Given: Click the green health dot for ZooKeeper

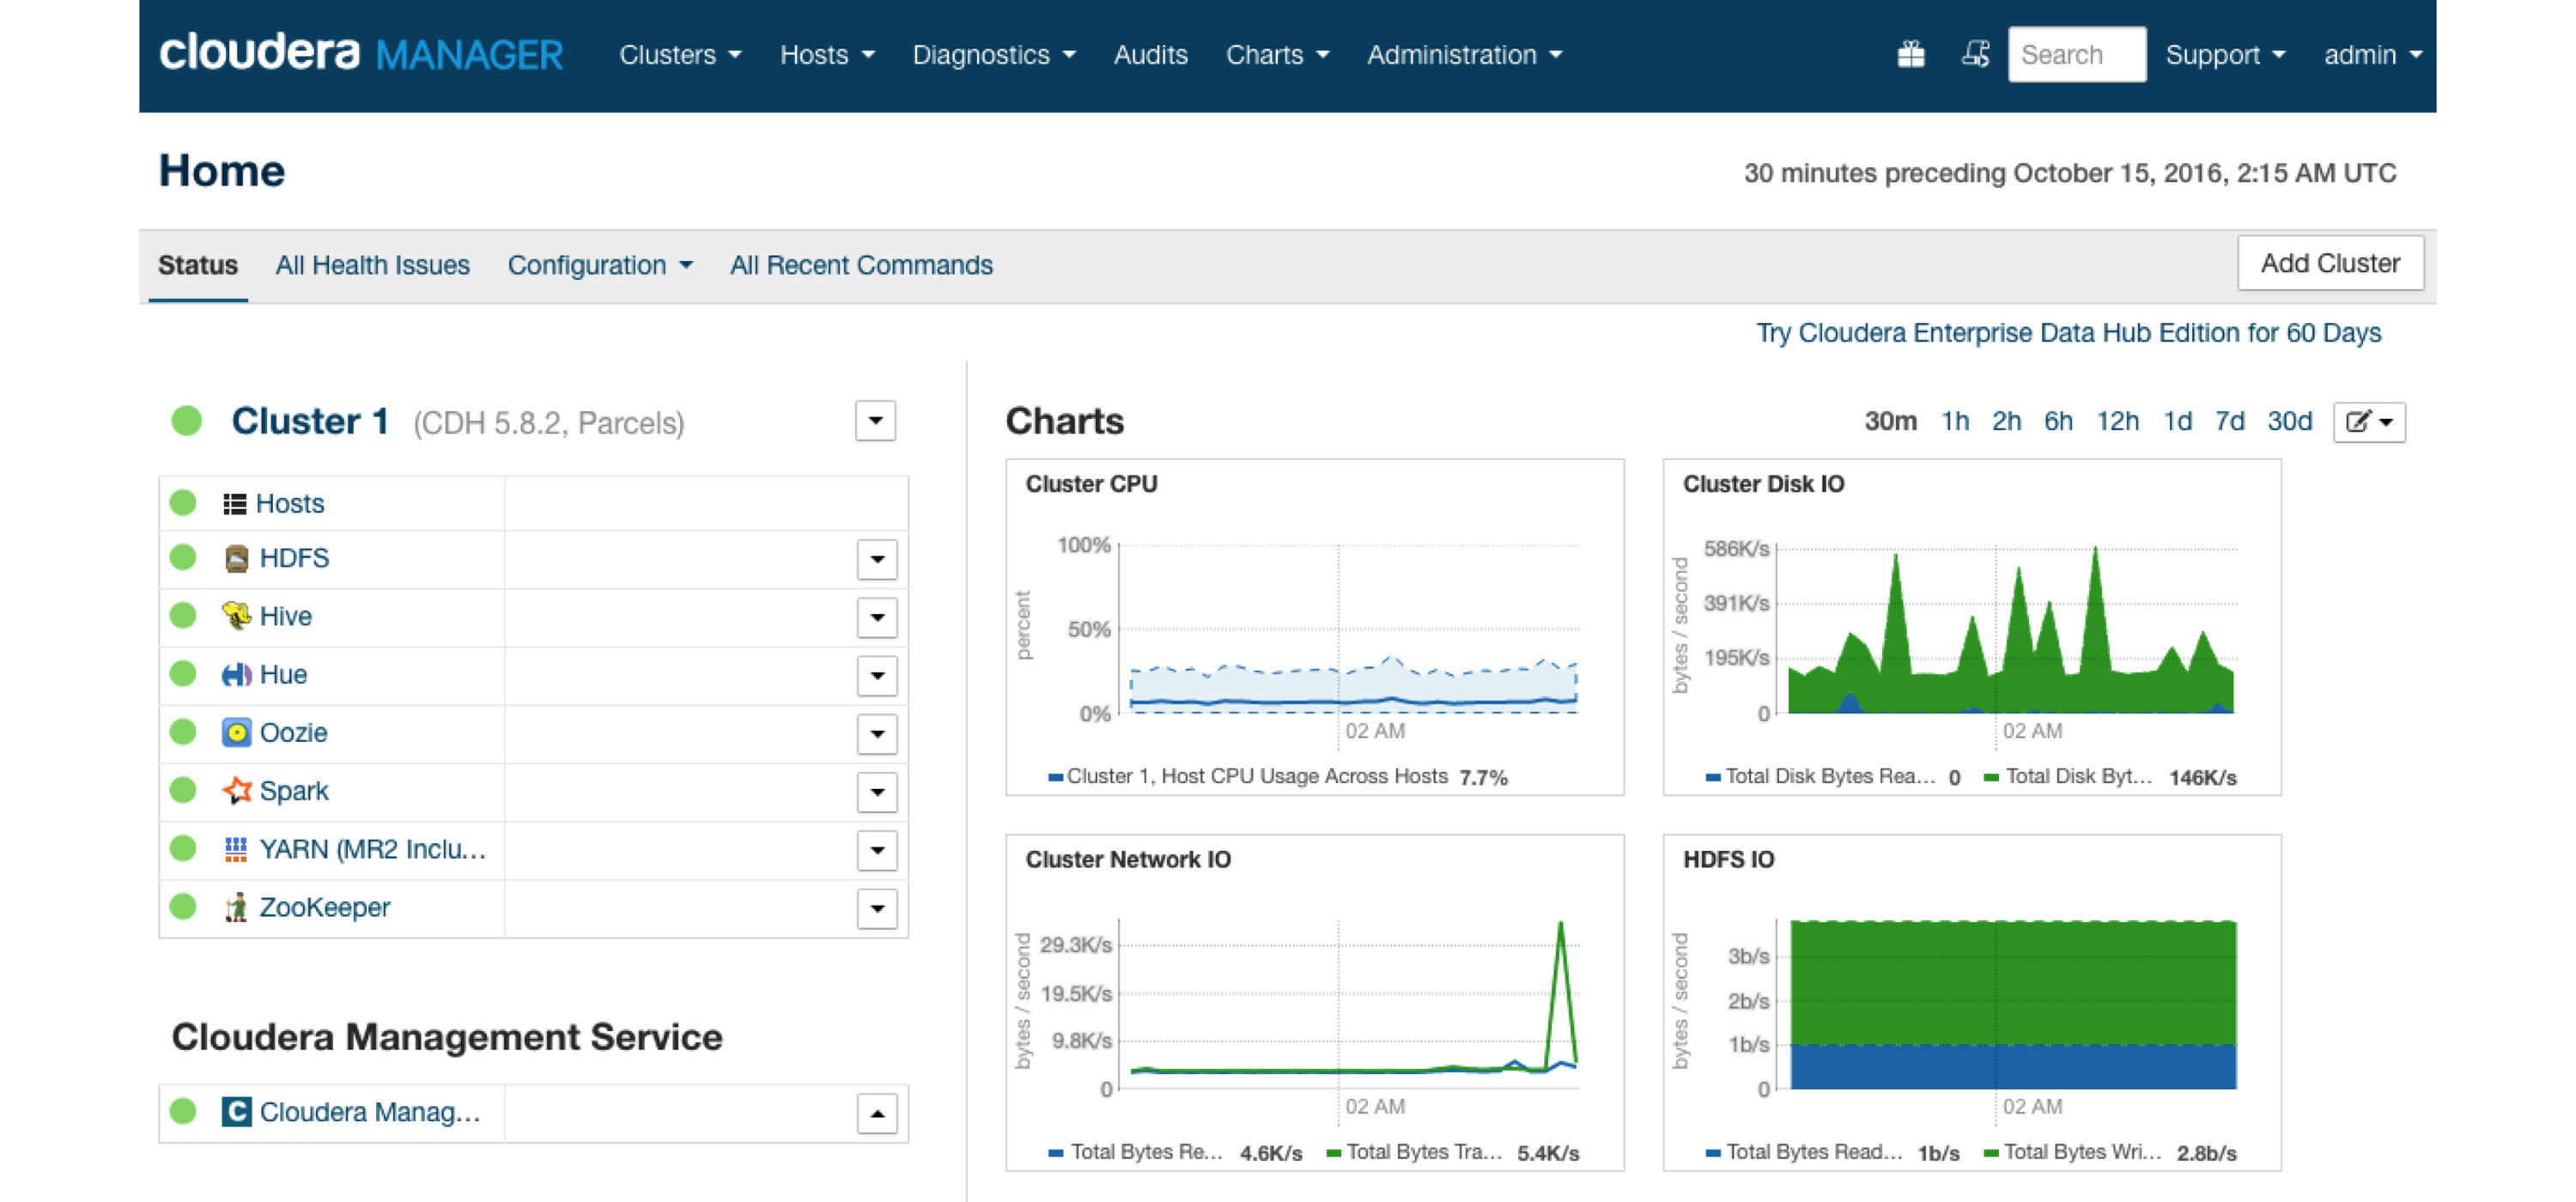Looking at the screenshot, I should pos(183,906).
